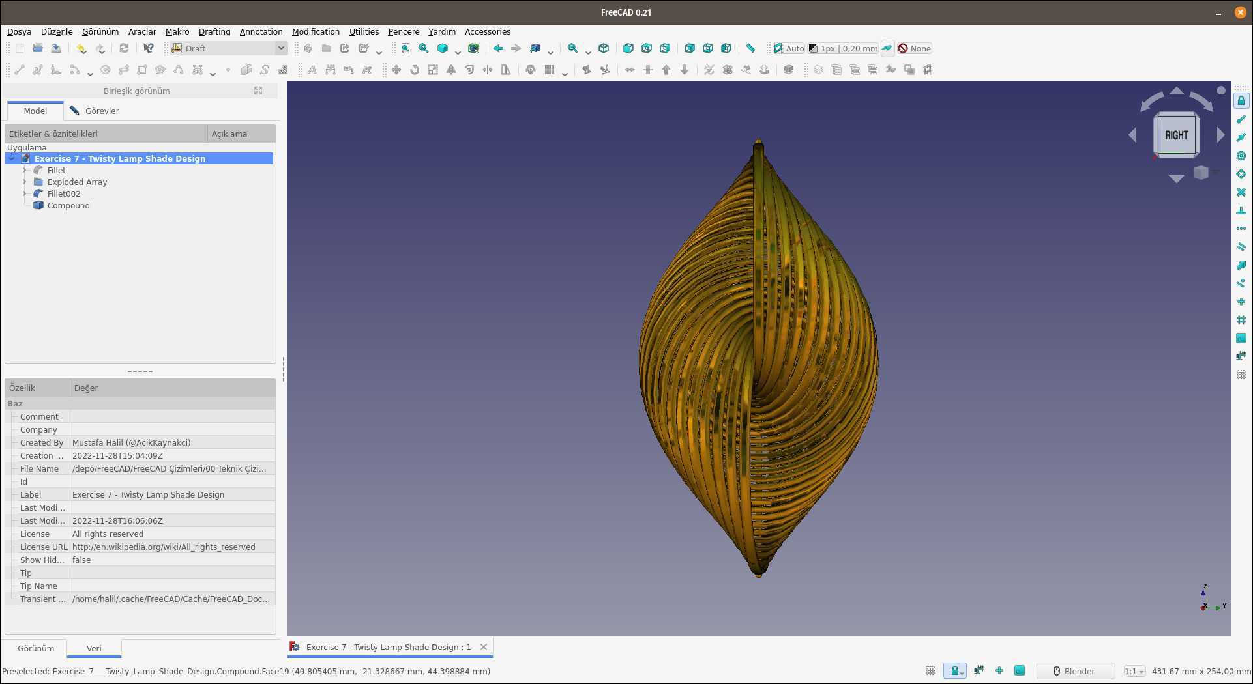Collapse the Exercise 7 document node

click(x=12, y=158)
